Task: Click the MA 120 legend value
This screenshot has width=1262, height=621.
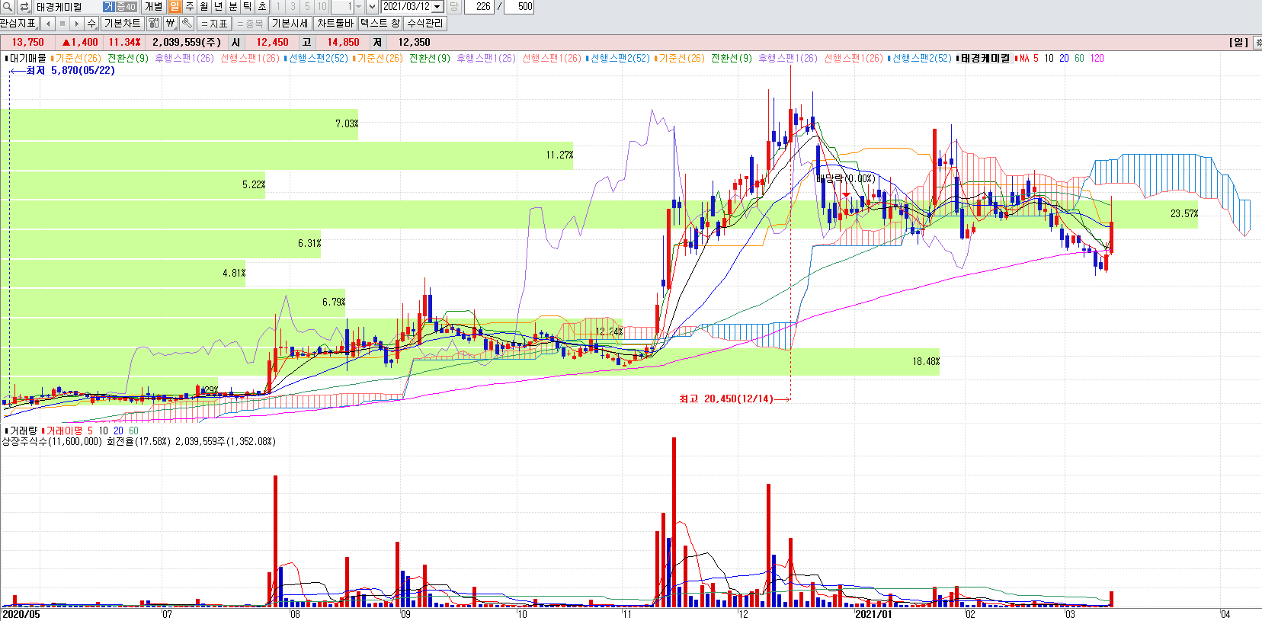Action: [x=1097, y=58]
